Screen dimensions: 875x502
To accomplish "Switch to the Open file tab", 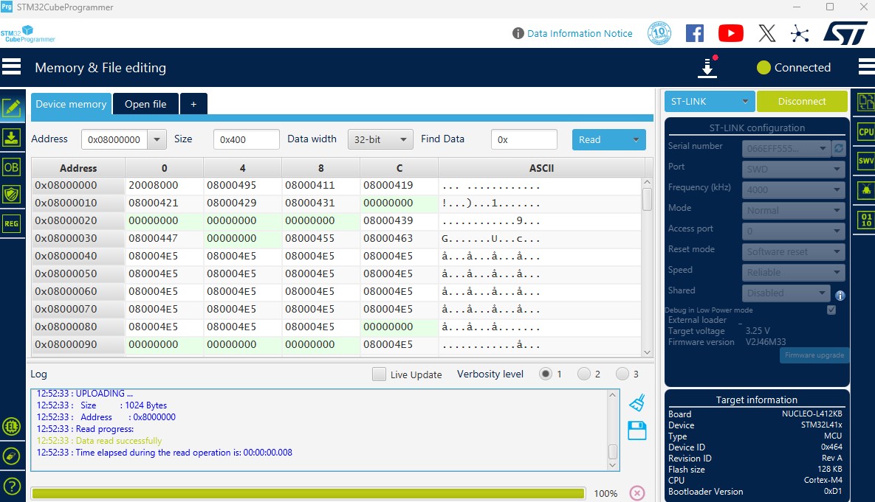I will (x=145, y=104).
